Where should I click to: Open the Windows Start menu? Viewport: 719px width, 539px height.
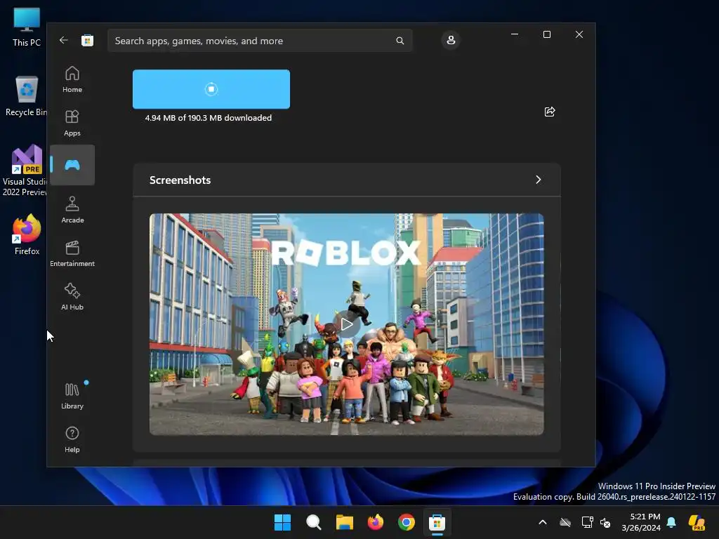282,522
